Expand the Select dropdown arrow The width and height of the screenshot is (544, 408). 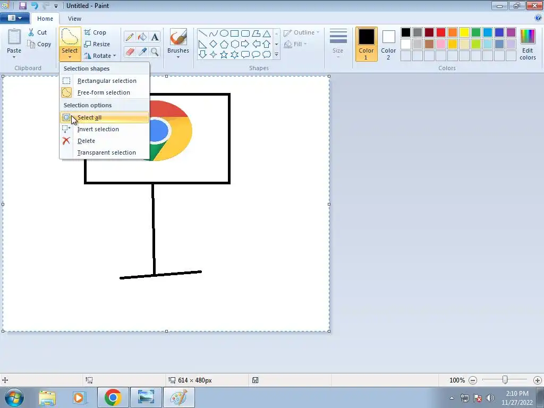pos(70,57)
